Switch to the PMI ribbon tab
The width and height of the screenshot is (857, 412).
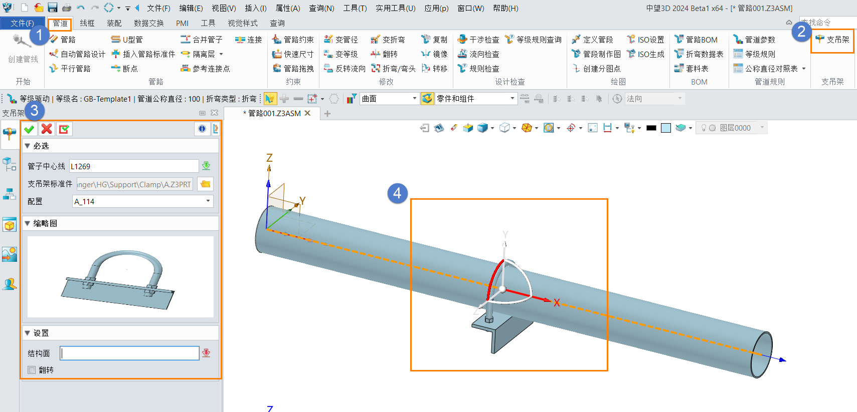tap(182, 23)
